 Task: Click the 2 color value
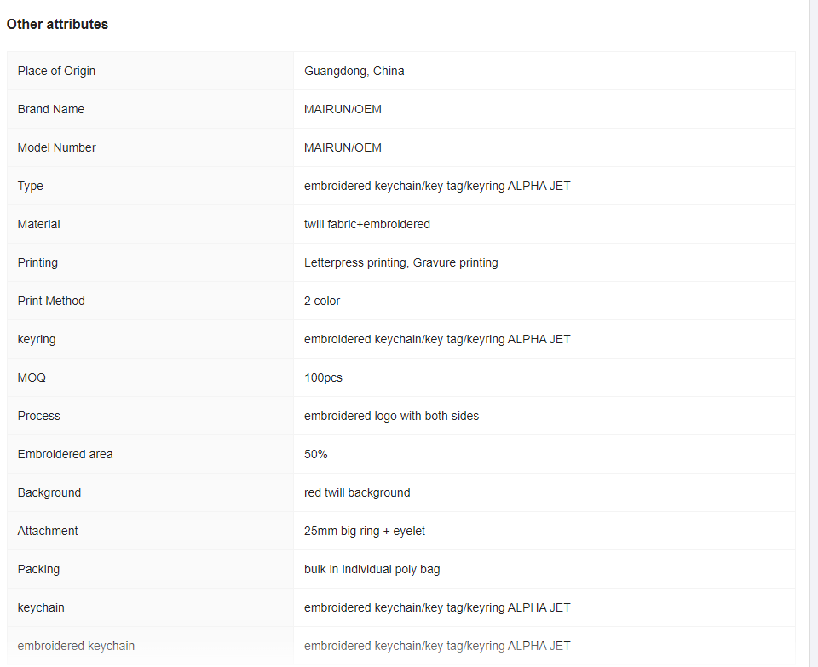322,301
